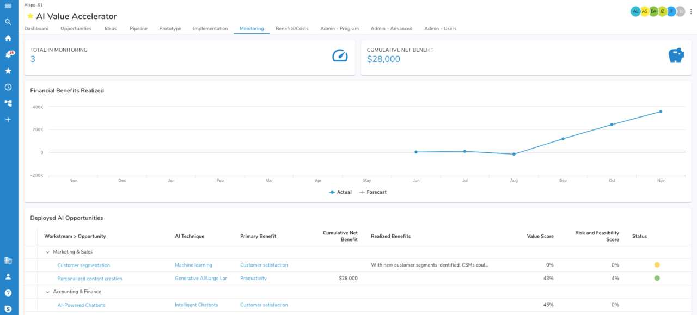Click the plus icon in sidebar
The image size is (697, 315).
pyautogui.click(x=8, y=119)
